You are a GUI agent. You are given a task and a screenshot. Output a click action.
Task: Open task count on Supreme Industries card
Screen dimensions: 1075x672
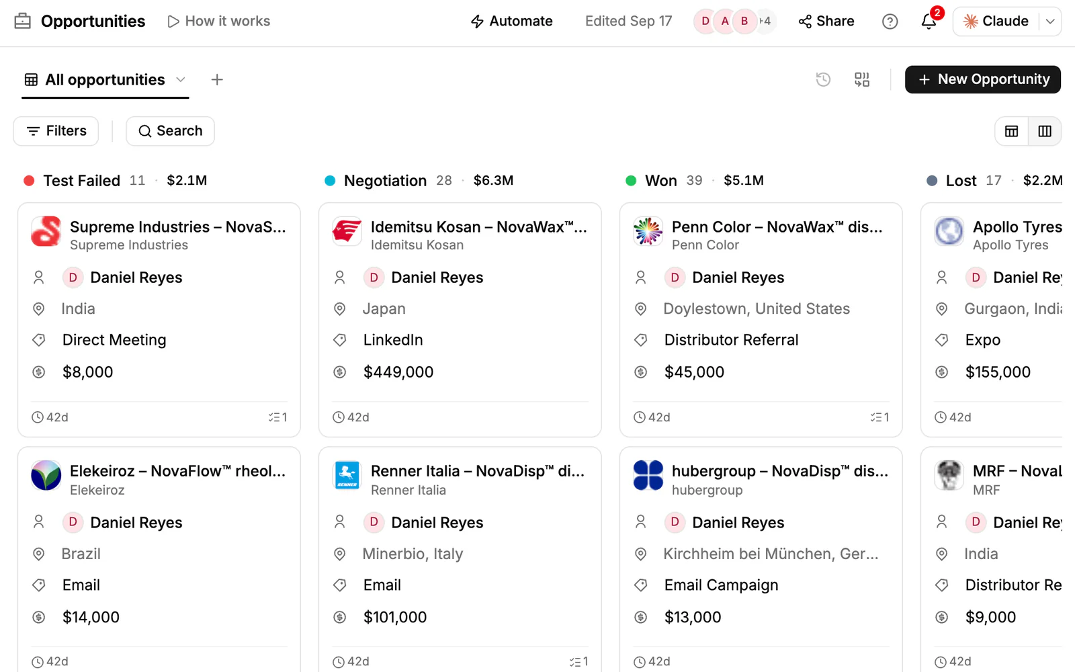click(277, 417)
